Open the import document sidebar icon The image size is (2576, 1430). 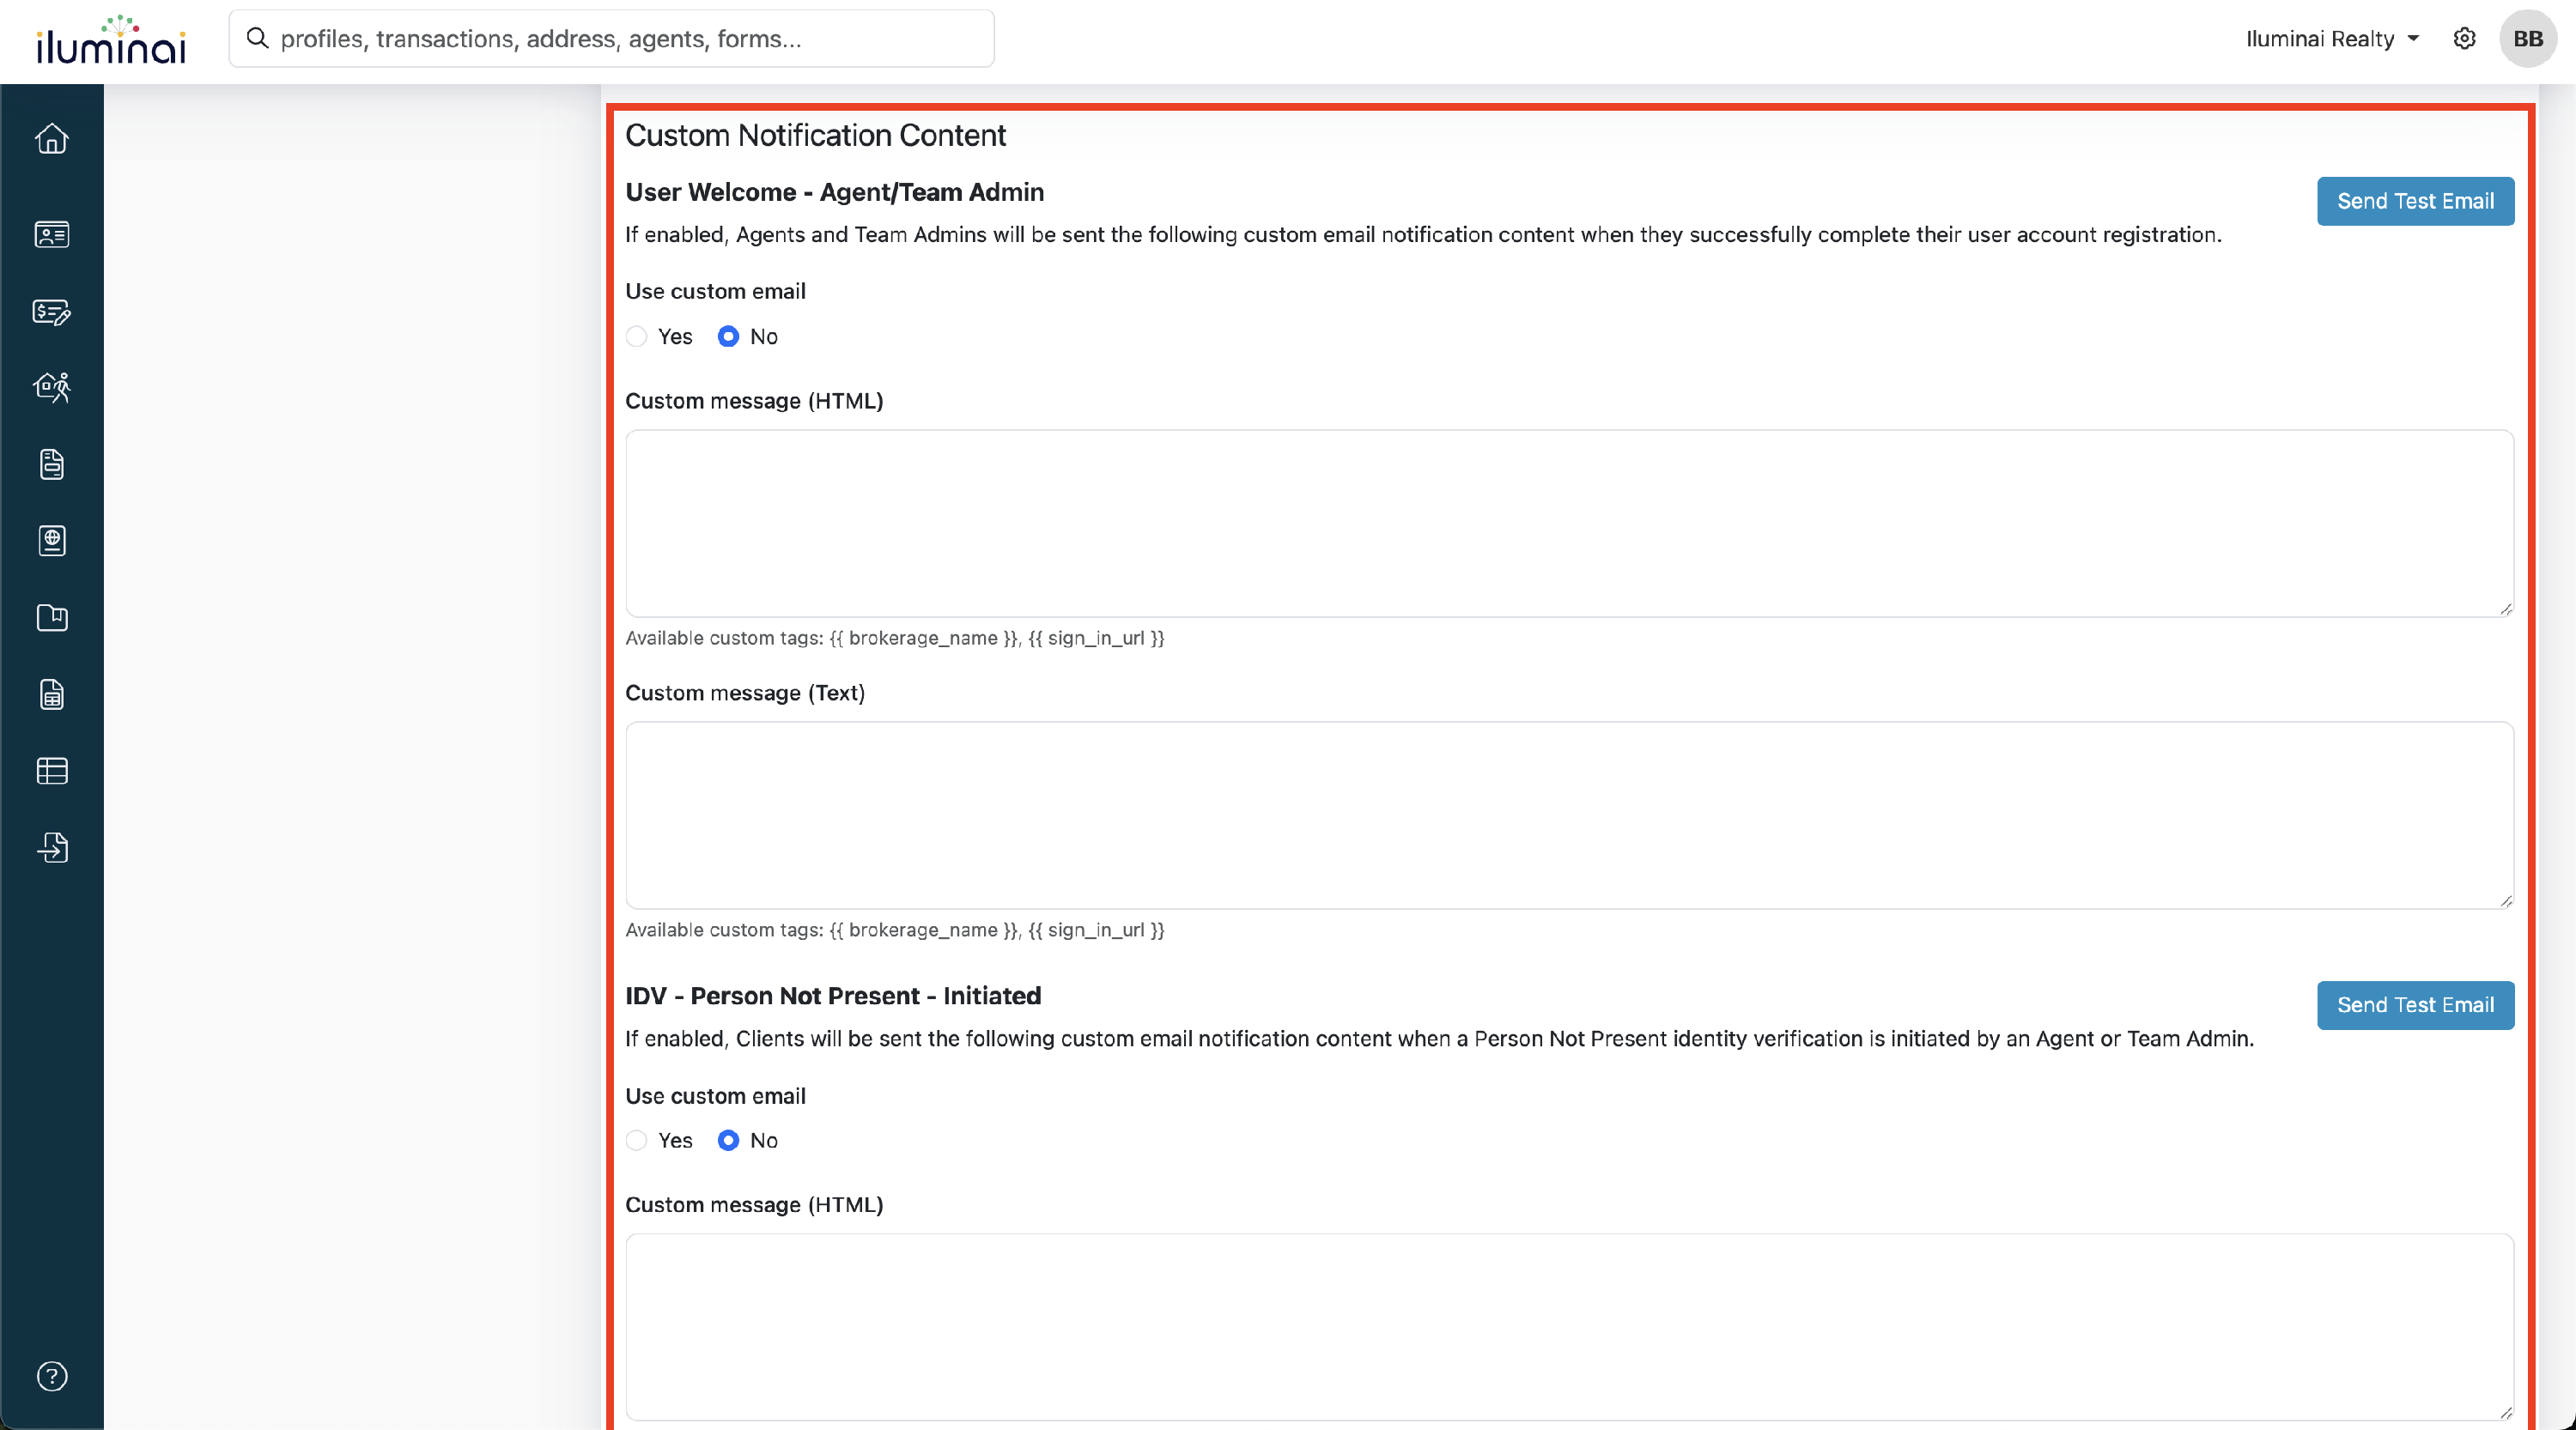tap(52, 847)
